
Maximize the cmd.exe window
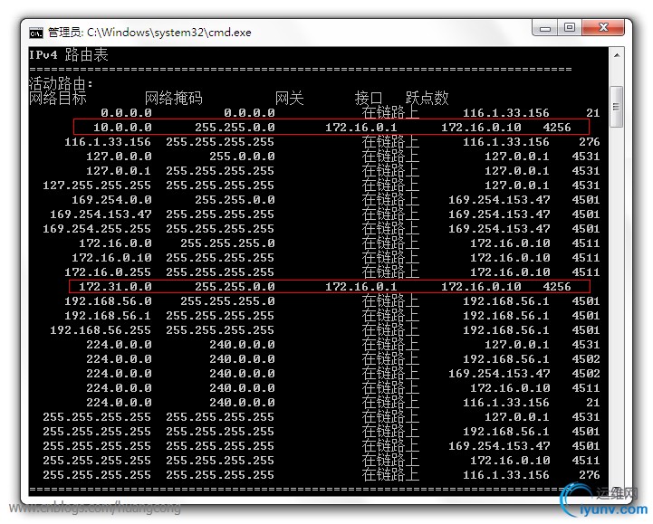coord(570,28)
